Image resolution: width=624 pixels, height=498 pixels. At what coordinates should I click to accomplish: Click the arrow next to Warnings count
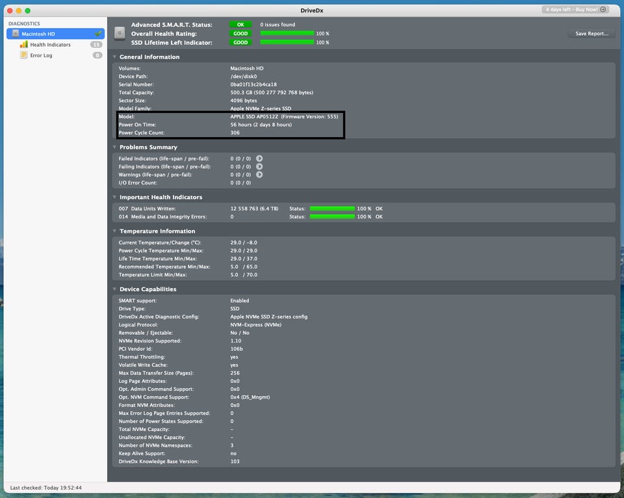[x=259, y=174]
